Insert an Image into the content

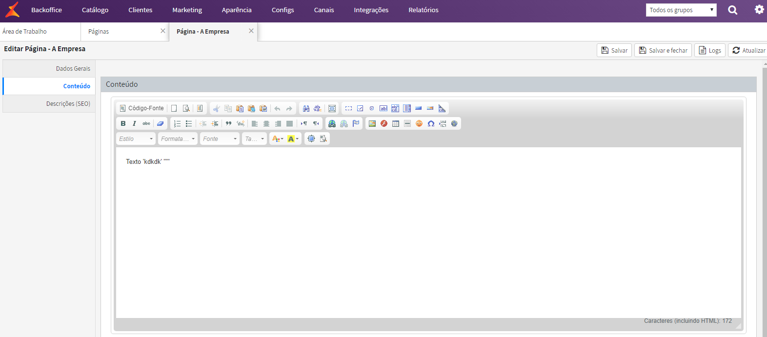[372, 123]
